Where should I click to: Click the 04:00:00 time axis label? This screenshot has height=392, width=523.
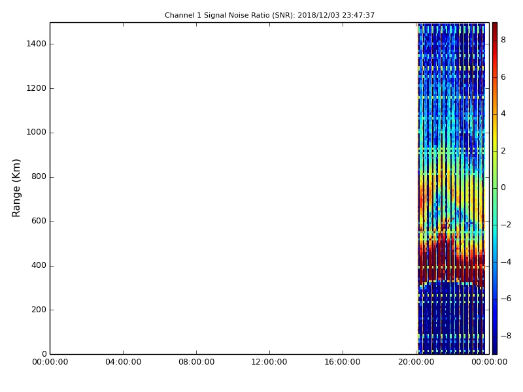pos(124,362)
